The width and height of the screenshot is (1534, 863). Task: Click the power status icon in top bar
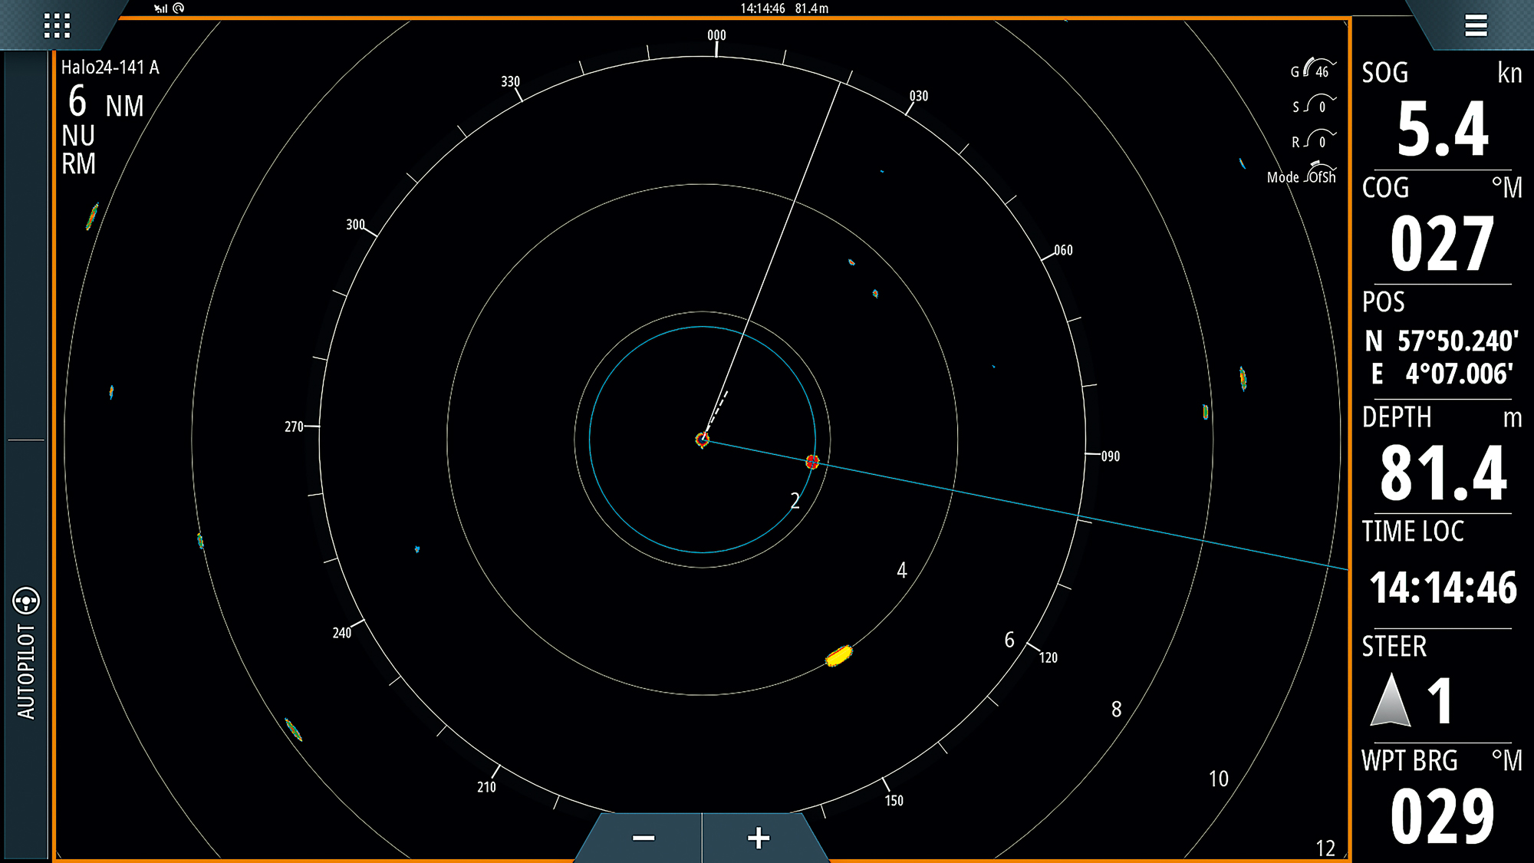point(178,8)
